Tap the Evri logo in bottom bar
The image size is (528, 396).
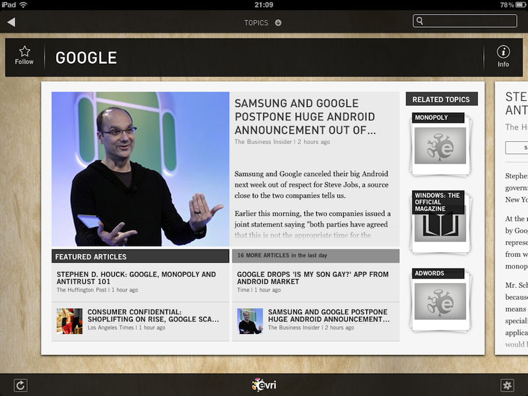point(264,385)
